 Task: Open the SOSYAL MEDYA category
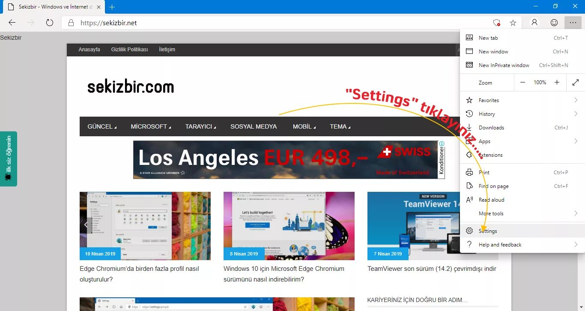click(x=254, y=126)
